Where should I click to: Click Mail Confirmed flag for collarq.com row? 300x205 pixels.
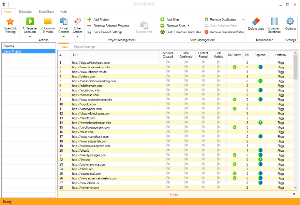click(186, 76)
